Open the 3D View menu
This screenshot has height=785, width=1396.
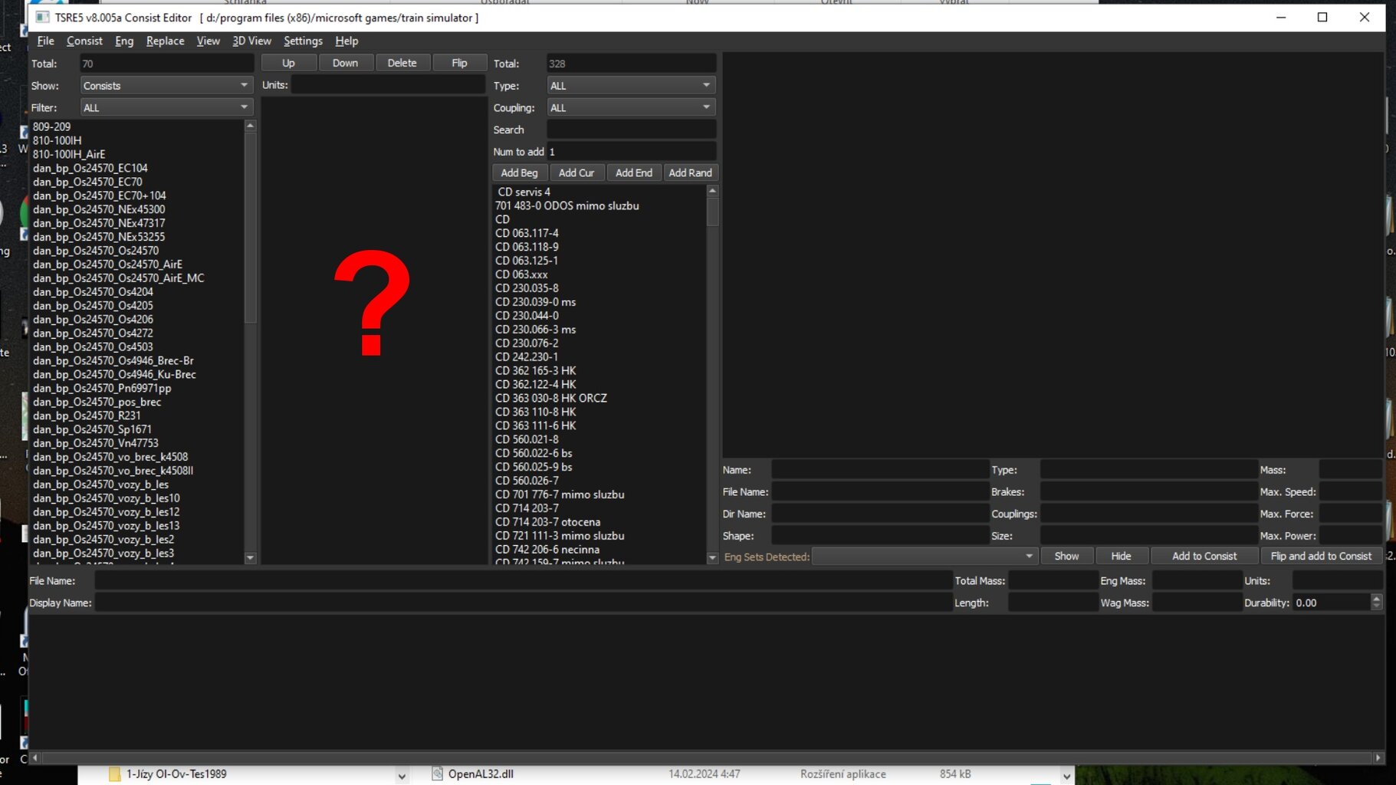coord(251,41)
